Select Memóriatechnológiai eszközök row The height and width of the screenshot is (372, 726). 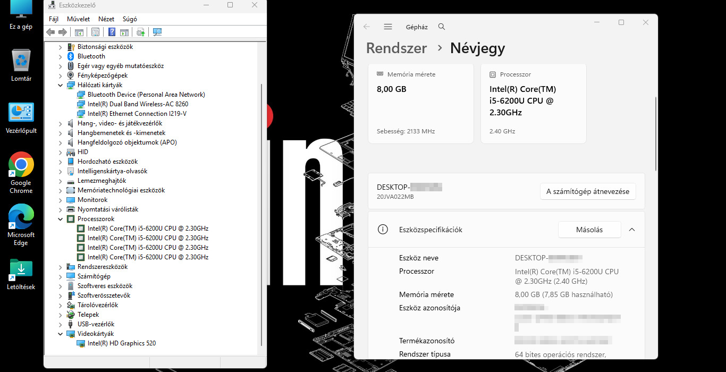121,190
